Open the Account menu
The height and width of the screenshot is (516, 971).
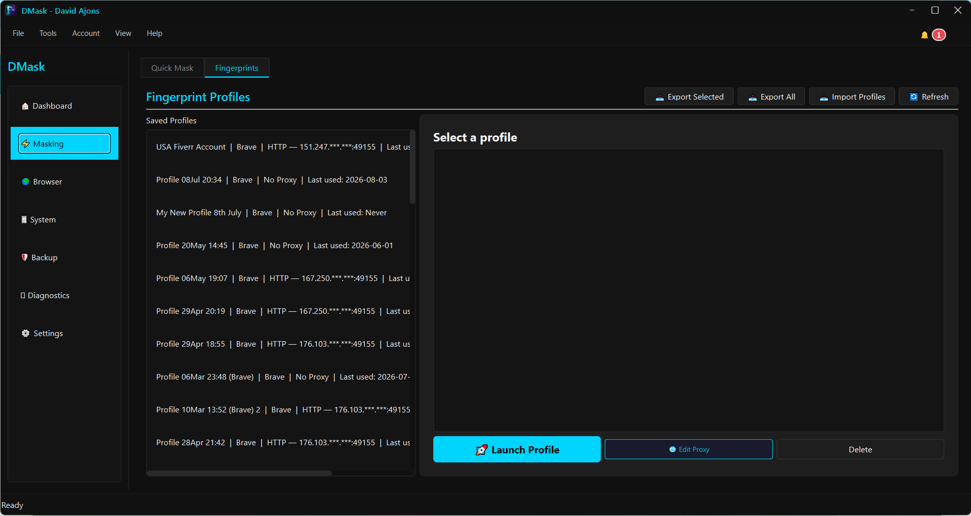click(x=86, y=33)
